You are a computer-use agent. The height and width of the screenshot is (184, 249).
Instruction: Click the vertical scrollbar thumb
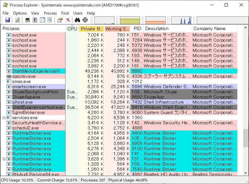(x=245, y=138)
